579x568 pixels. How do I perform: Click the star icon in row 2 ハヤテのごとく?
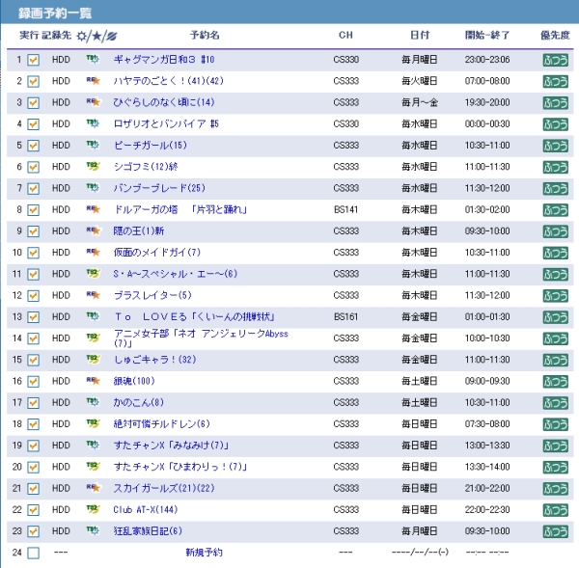point(93,81)
